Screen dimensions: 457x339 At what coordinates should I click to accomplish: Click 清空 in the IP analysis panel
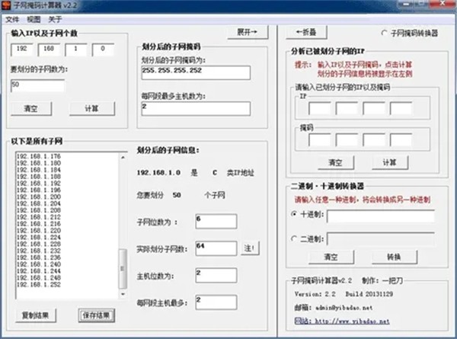(336, 163)
